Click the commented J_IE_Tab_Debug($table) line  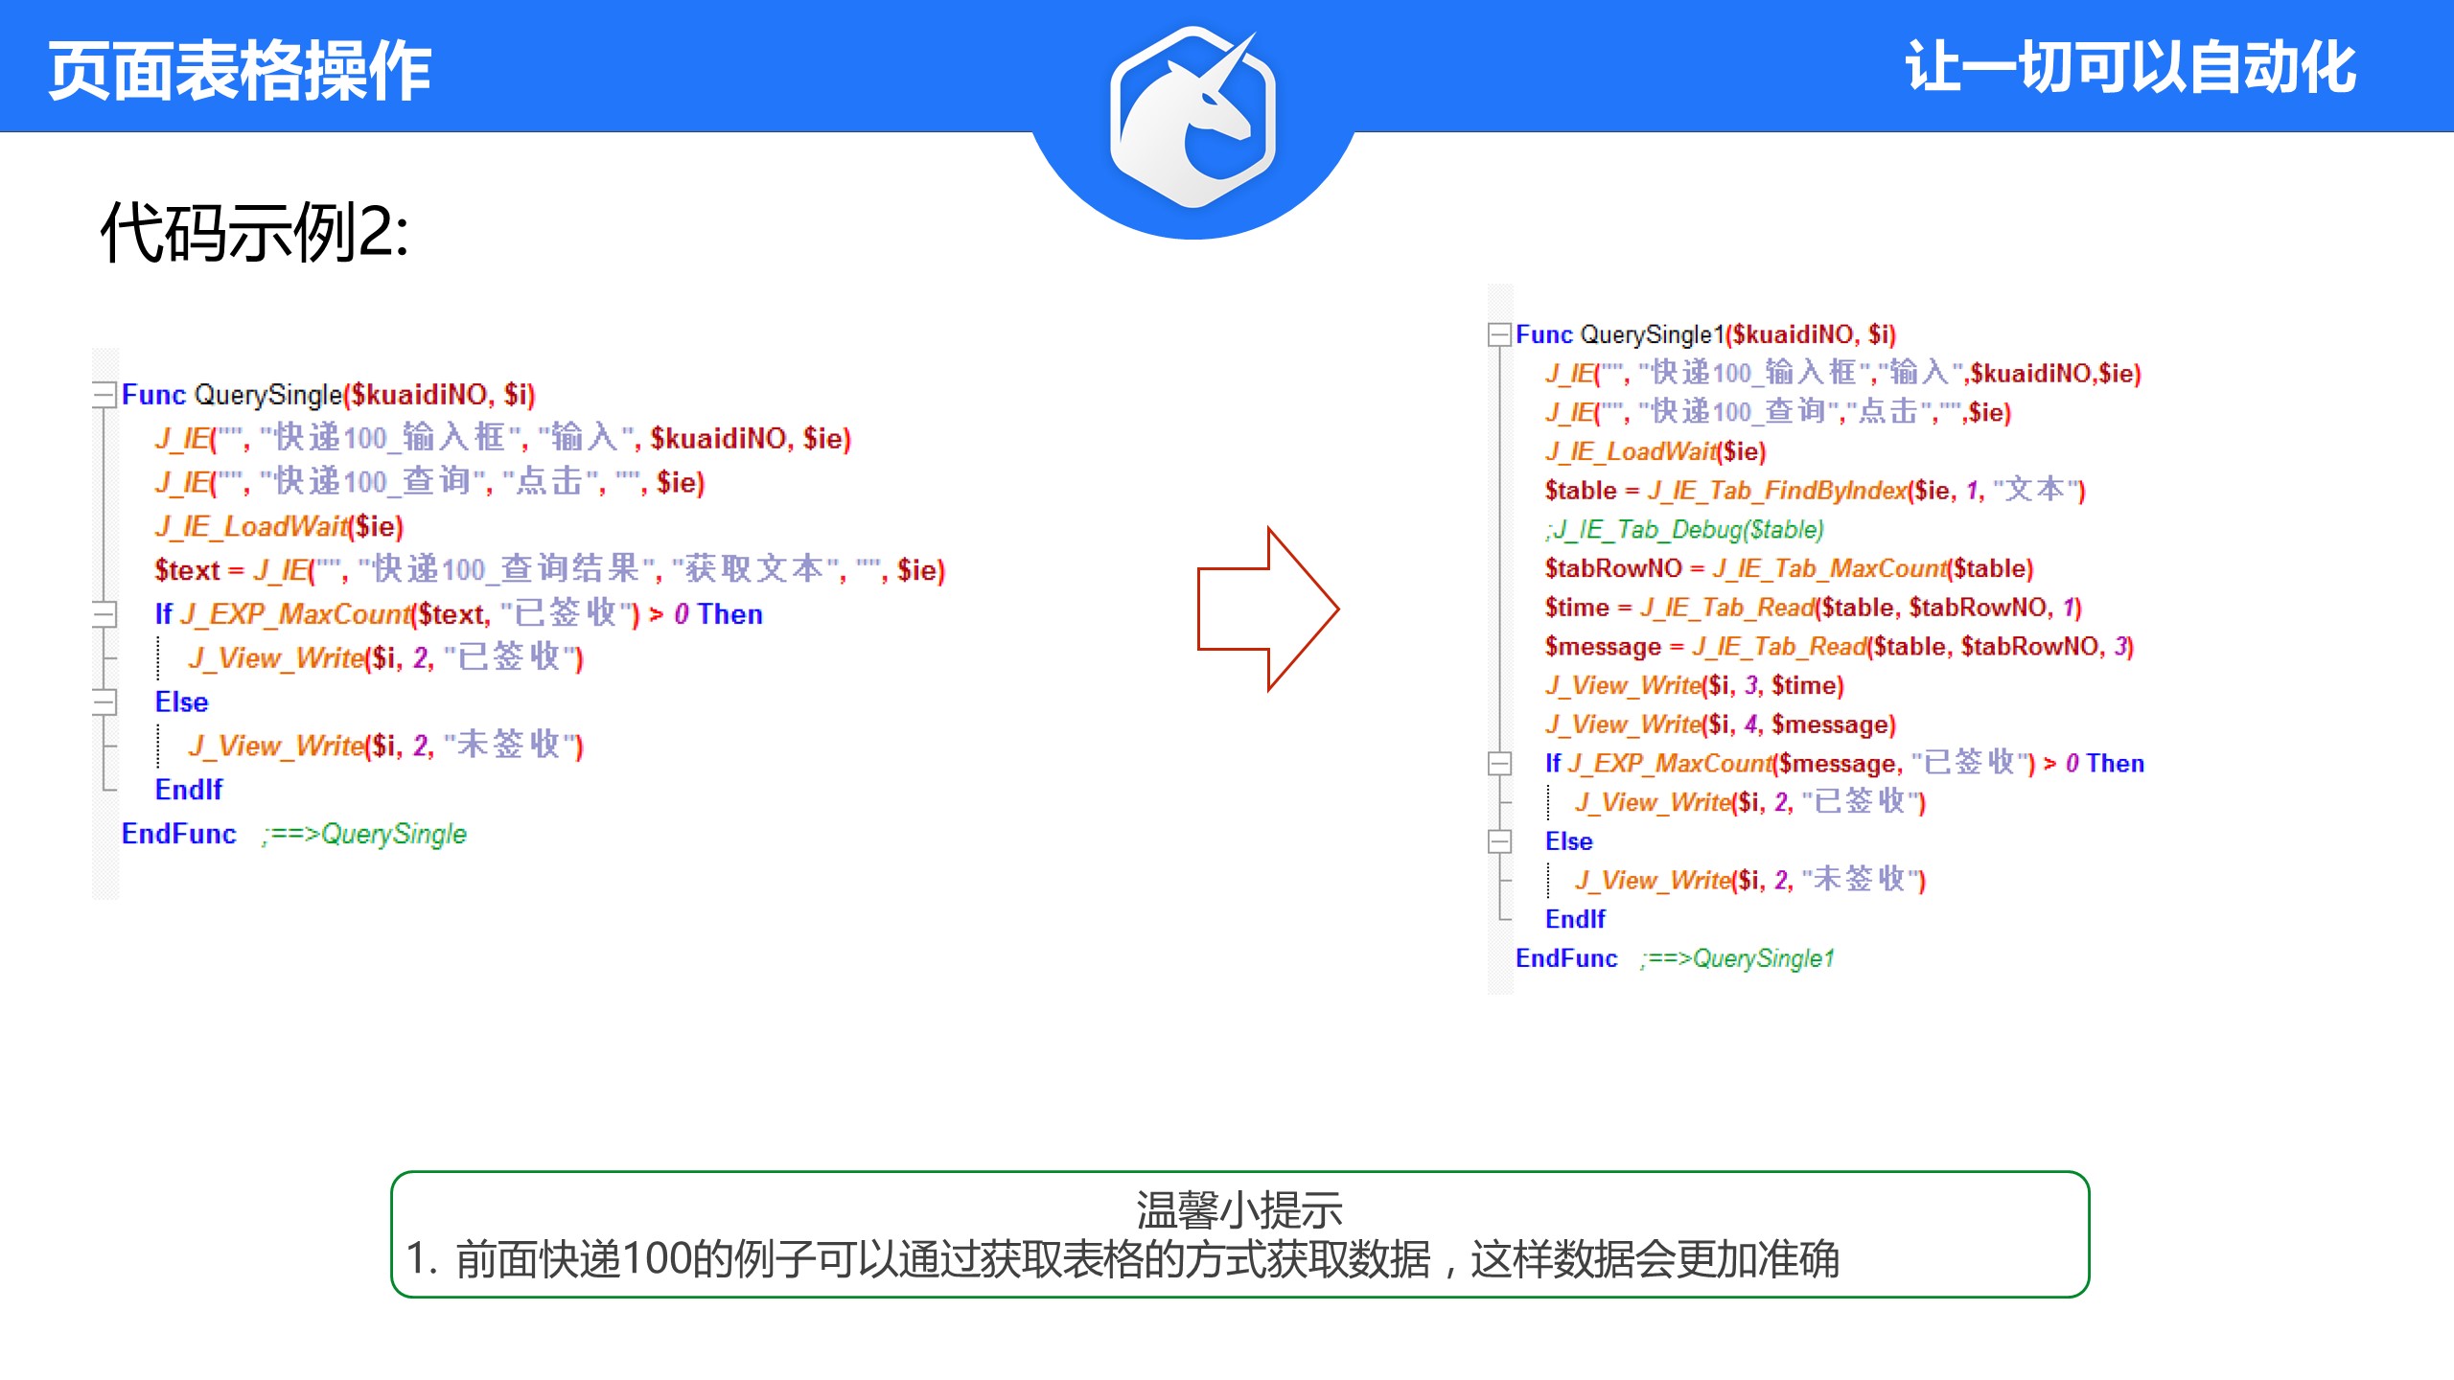(1683, 529)
